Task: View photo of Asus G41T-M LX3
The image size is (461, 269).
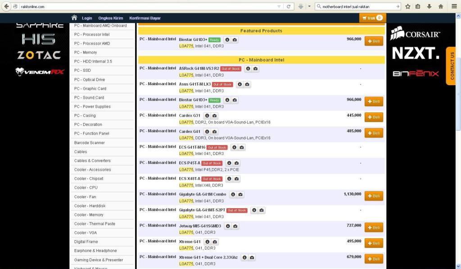Action: click(247, 84)
